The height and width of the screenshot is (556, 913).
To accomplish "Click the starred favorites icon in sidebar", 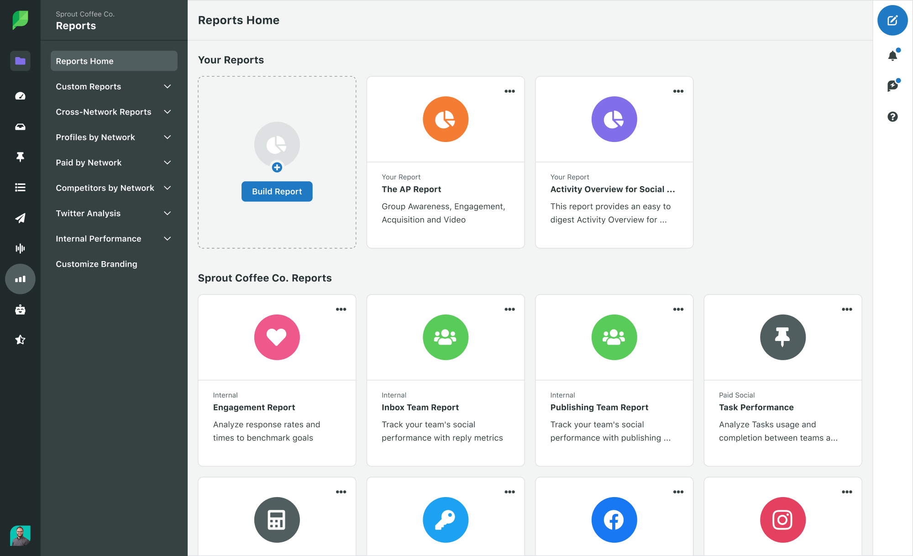I will [x=20, y=340].
